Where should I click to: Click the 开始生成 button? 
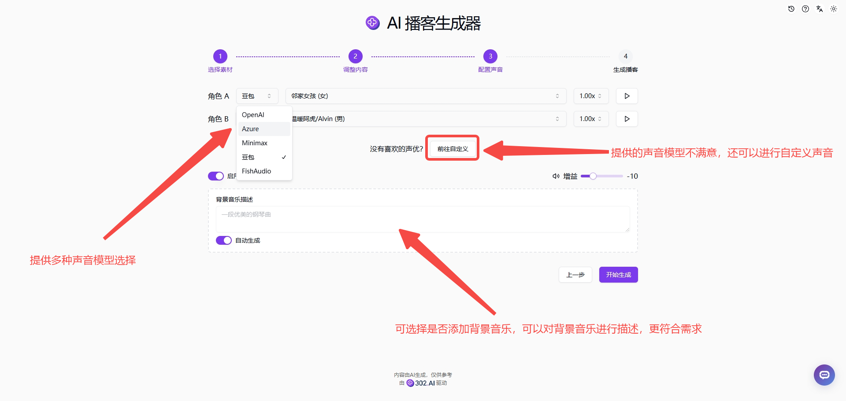coord(619,275)
